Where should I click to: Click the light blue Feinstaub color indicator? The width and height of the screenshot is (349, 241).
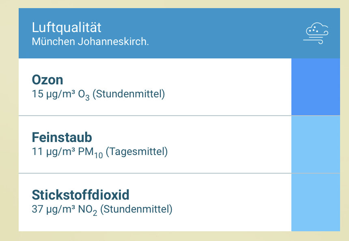click(x=316, y=144)
